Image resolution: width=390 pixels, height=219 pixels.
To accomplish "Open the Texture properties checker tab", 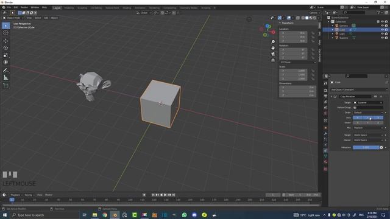I will pyautogui.click(x=325, y=169).
